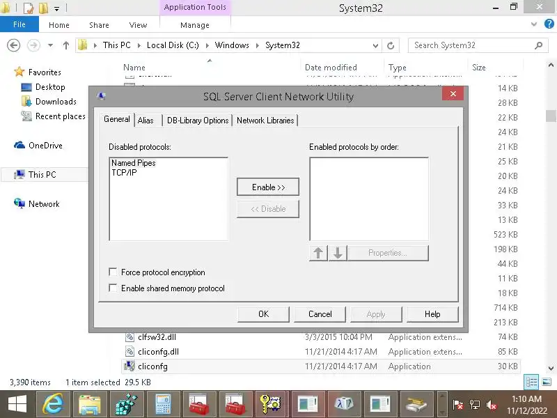
Task: Open Customize Quick Access Toolbar dropdown
Action: coord(56,8)
